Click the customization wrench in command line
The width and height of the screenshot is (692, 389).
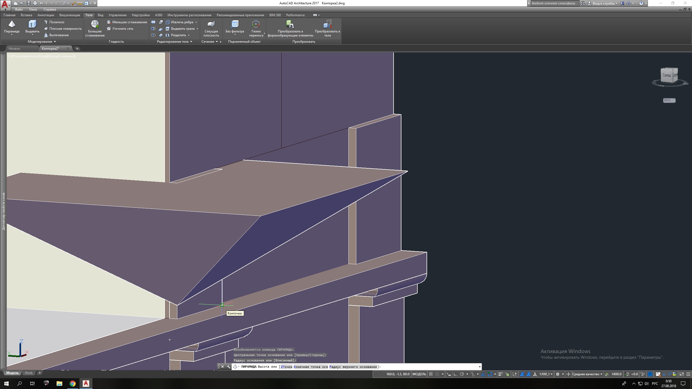(228, 367)
